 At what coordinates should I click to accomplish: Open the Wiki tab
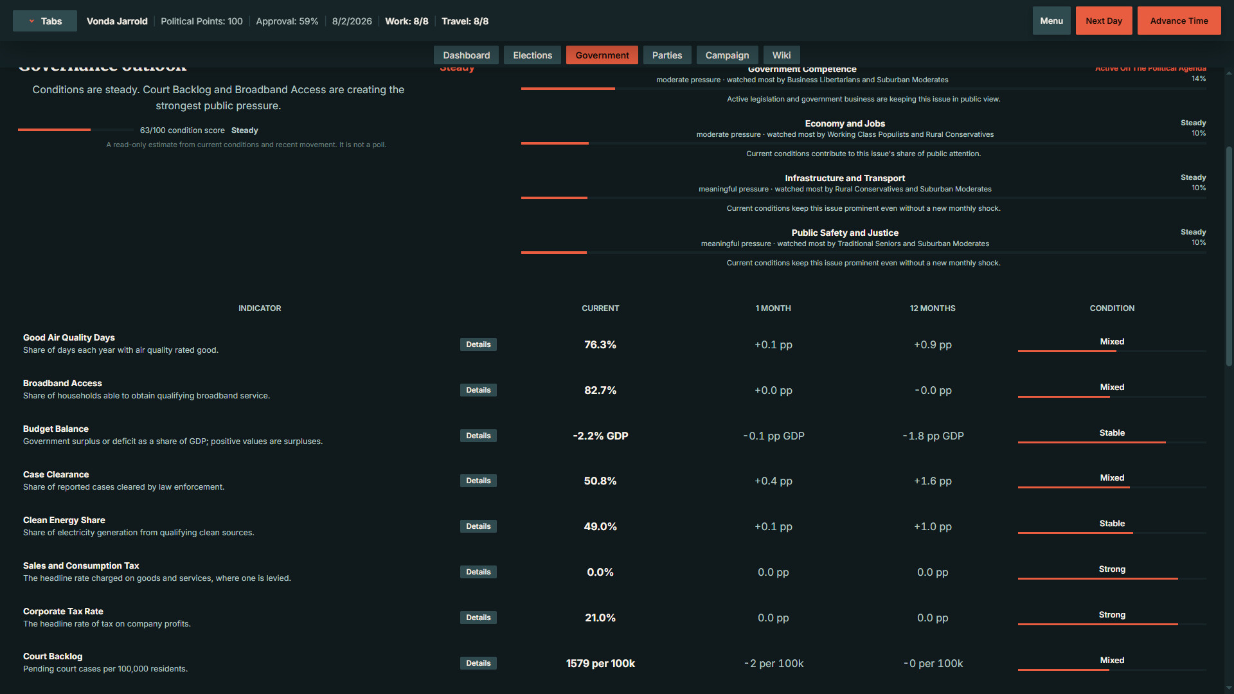[x=782, y=55]
